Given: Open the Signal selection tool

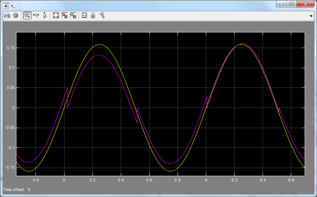Looking at the screenshot, I should (102, 15).
